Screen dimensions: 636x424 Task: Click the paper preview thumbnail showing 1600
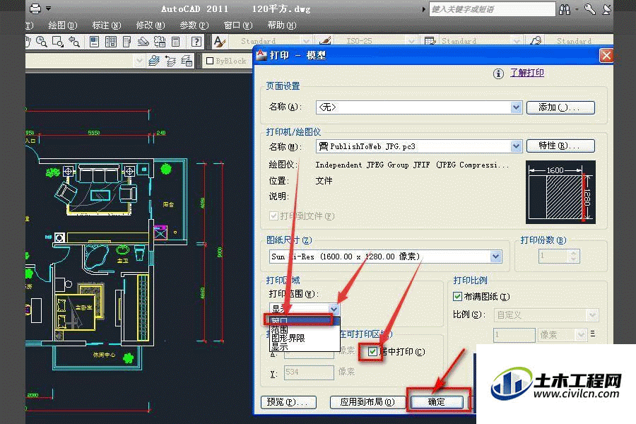point(560,192)
